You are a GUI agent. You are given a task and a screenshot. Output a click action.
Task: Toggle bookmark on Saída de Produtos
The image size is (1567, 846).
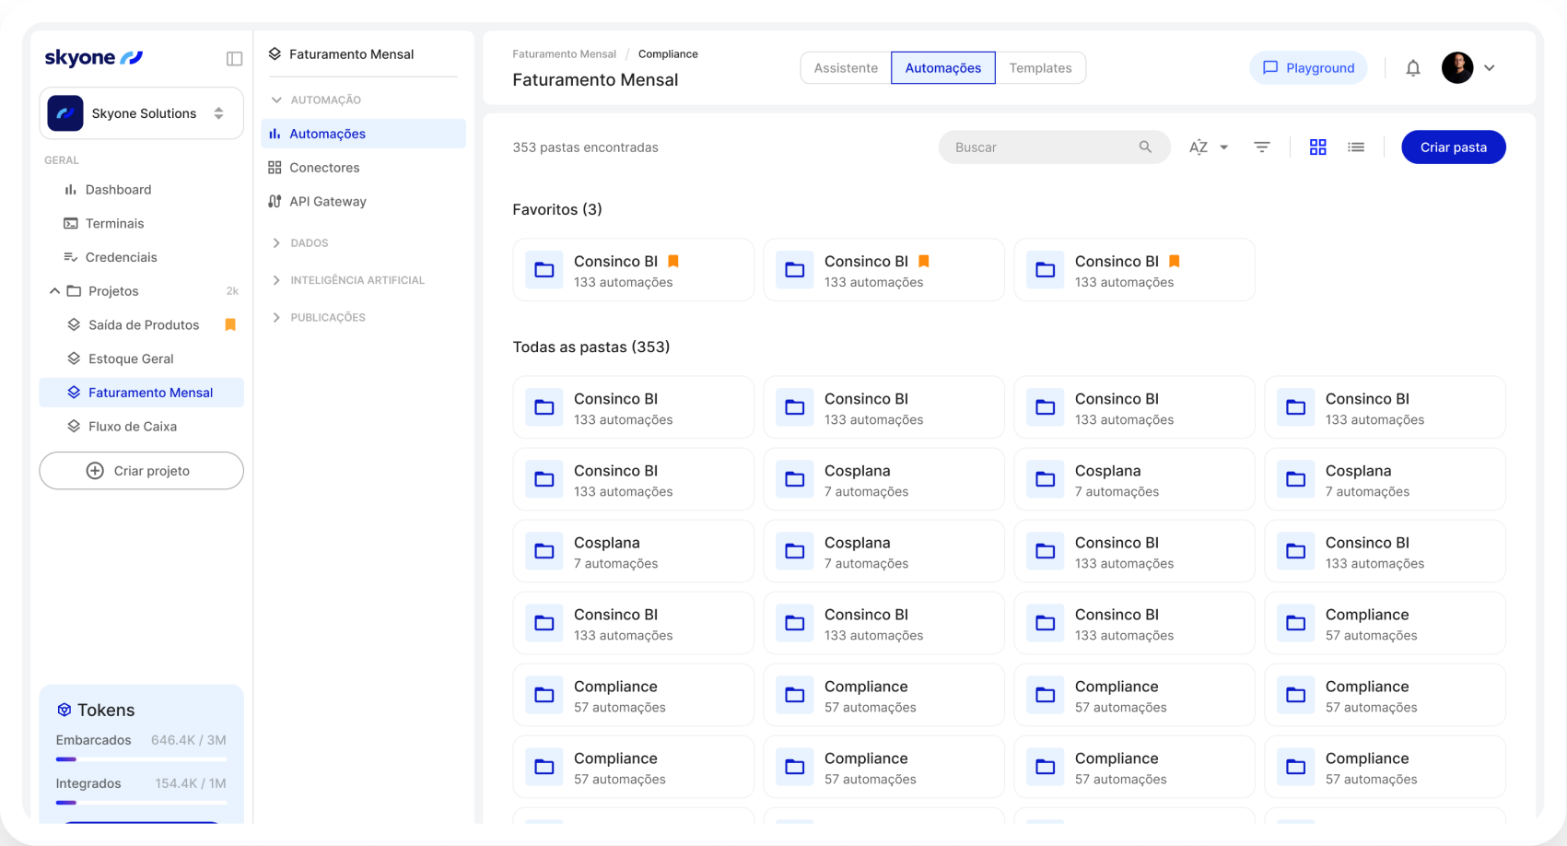(230, 325)
